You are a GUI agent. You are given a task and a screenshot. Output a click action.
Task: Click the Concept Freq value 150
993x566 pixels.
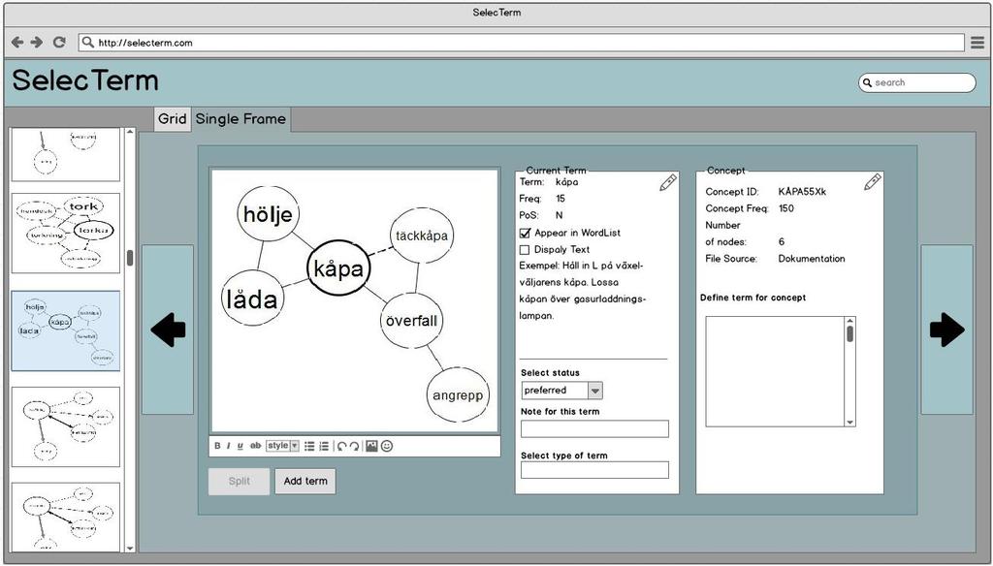click(x=785, y=208)
